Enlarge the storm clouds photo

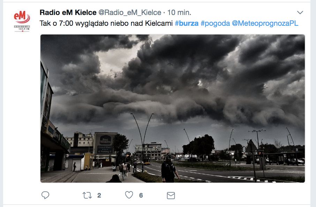click(173, 108)
